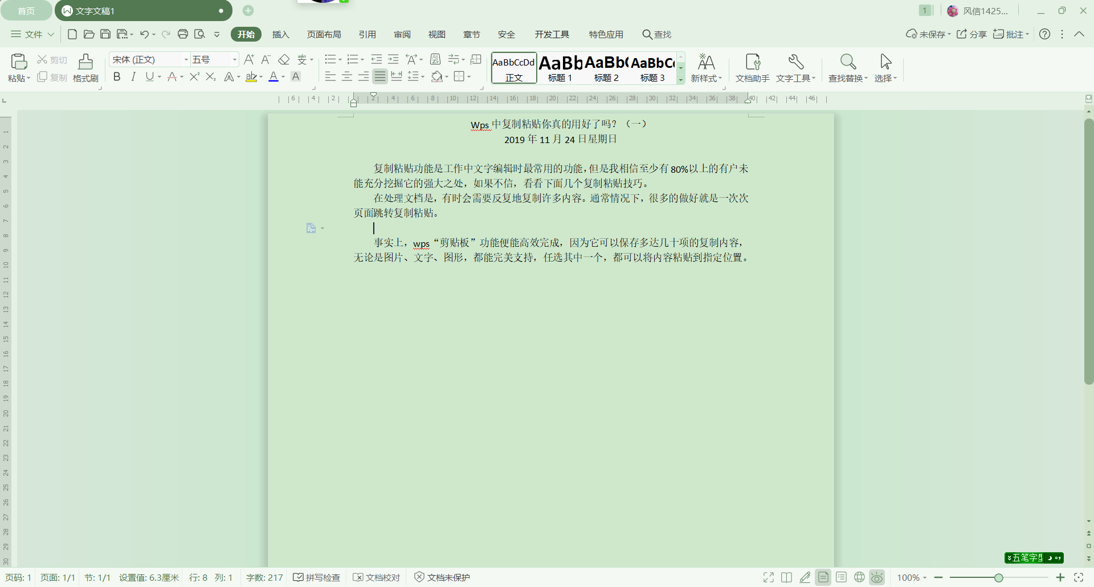
Task: Open a file with the folder icon
Action: pyautogui.click(x=89, y=34)
